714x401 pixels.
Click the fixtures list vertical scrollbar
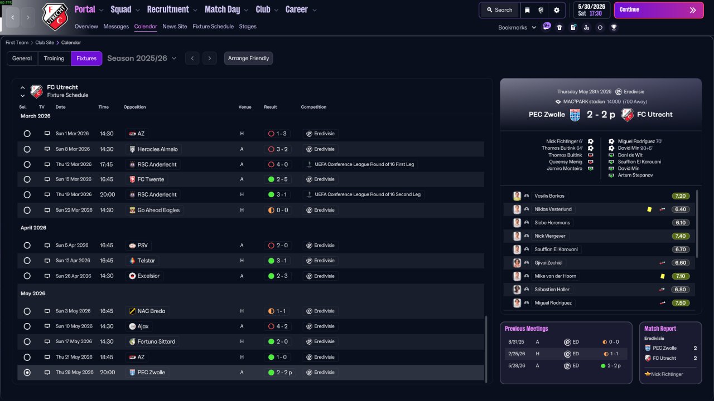click(487, 349)
